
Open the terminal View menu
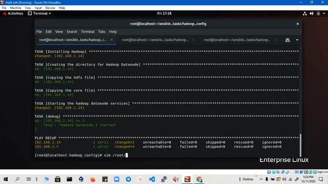tap(59, 32)
